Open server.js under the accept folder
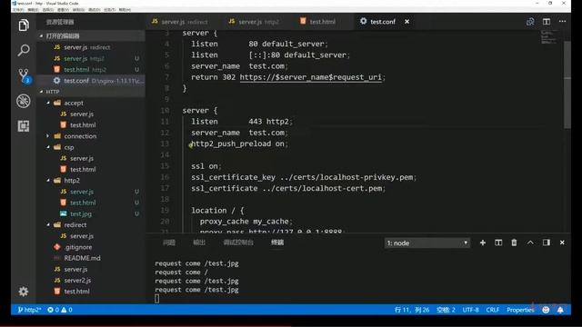Viewport: 582px width, 327px height. 82,114
